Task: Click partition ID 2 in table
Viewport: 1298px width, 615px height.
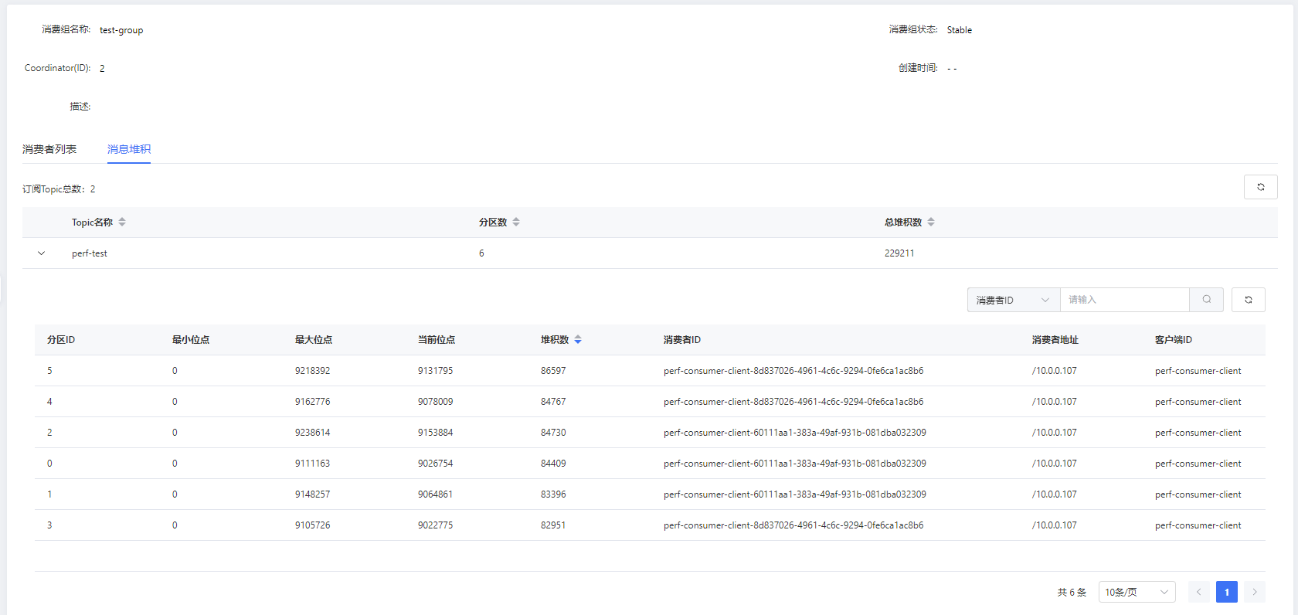Action: tap(49, 433)
